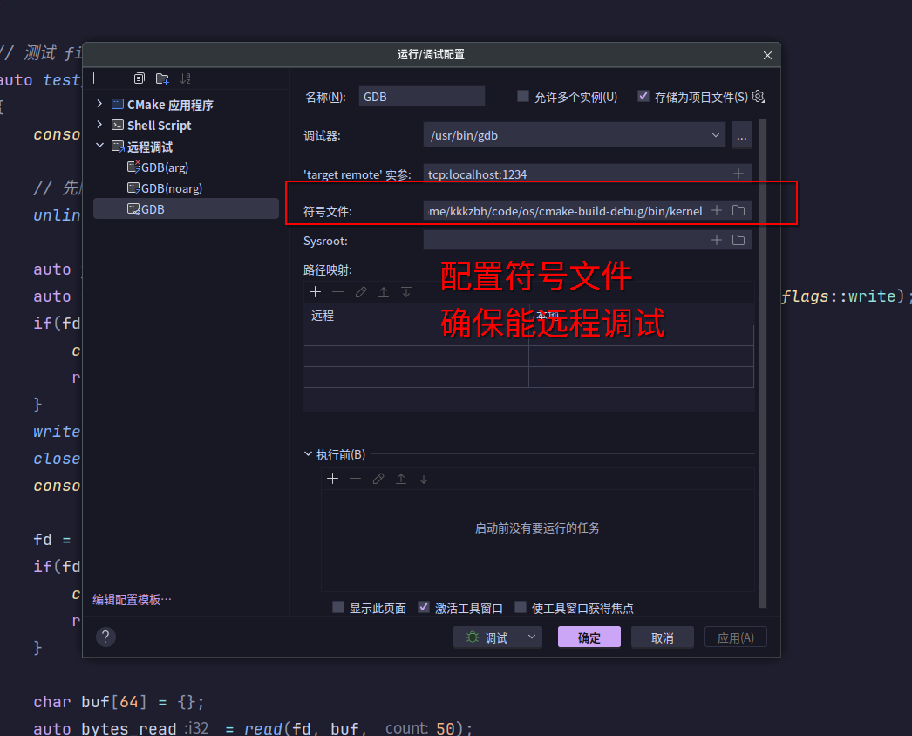Select the GDB(arg) configuration
Image resolution: width=912 pixels, height=736 pixels.
click(158, 167)
